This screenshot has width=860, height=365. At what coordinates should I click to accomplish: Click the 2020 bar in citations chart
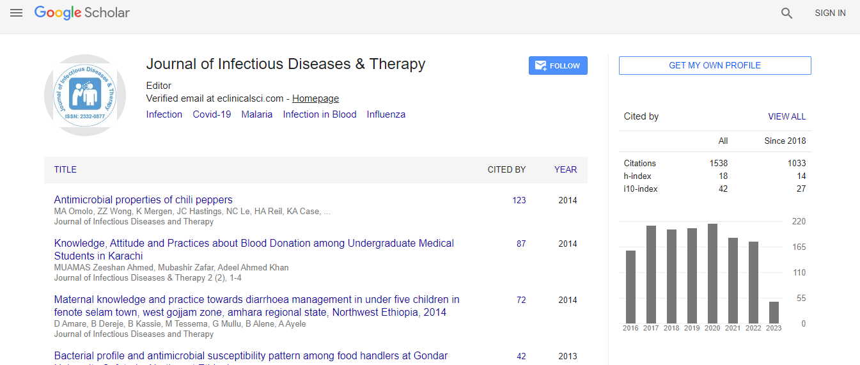click(712, 274)
